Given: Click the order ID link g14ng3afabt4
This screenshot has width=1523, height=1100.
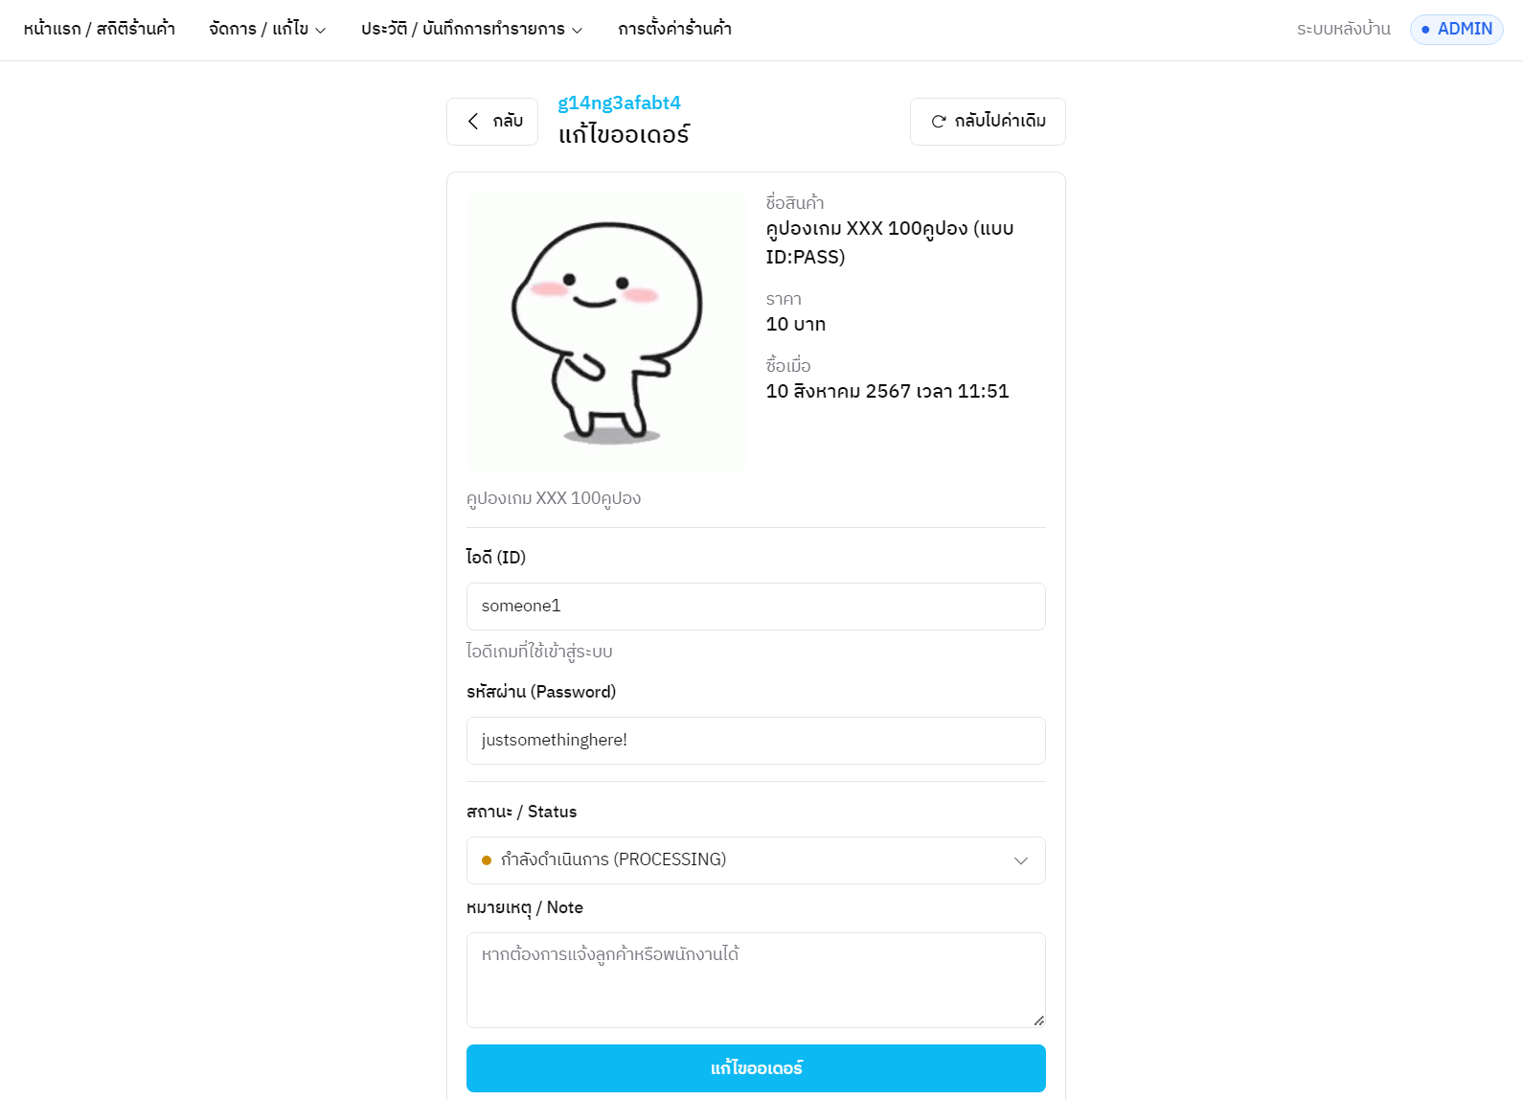Looking at the screenshot, I should (x=620, y=103).
